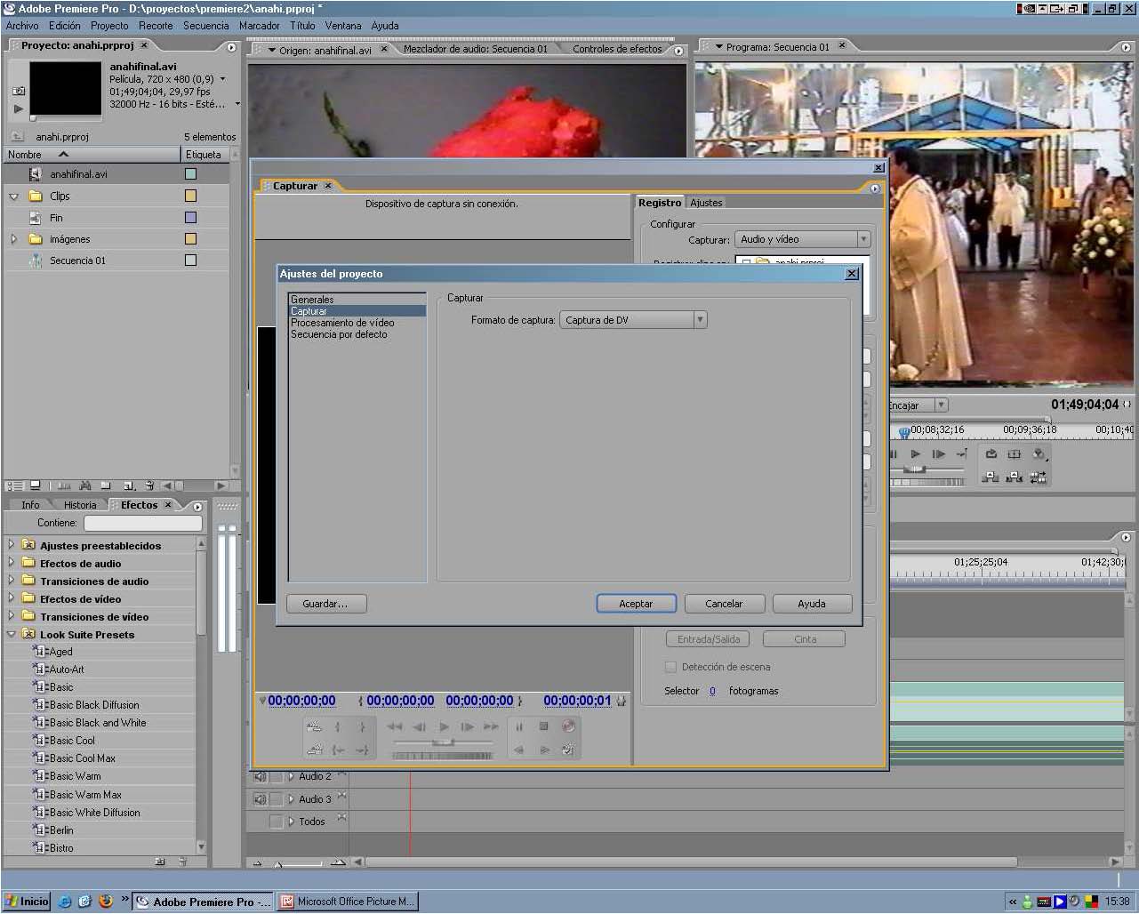Click the Safe Margins icon in Program monitor
The image size is (1139, 914).
click(x=1014, y=453)
